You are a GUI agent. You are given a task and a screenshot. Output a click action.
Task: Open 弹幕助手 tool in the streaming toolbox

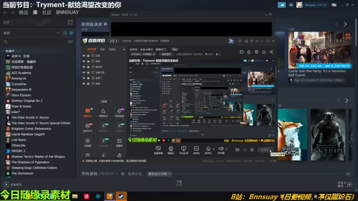click(87, 113)
